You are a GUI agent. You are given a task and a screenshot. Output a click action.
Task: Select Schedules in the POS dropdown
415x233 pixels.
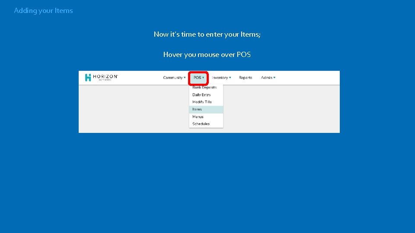(206, 124)
